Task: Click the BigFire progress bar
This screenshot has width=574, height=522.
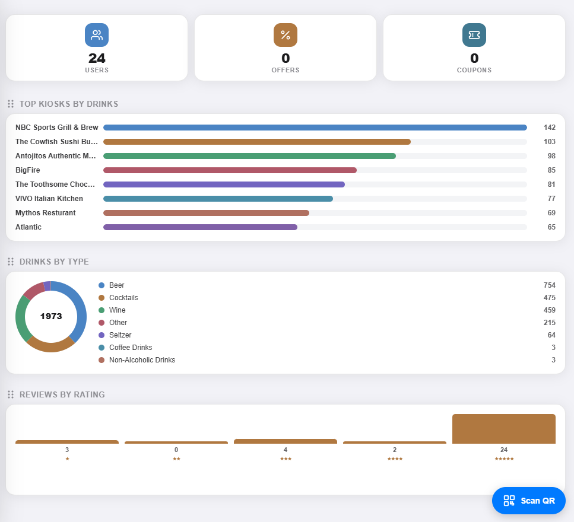Action: [x=315, y=170]
